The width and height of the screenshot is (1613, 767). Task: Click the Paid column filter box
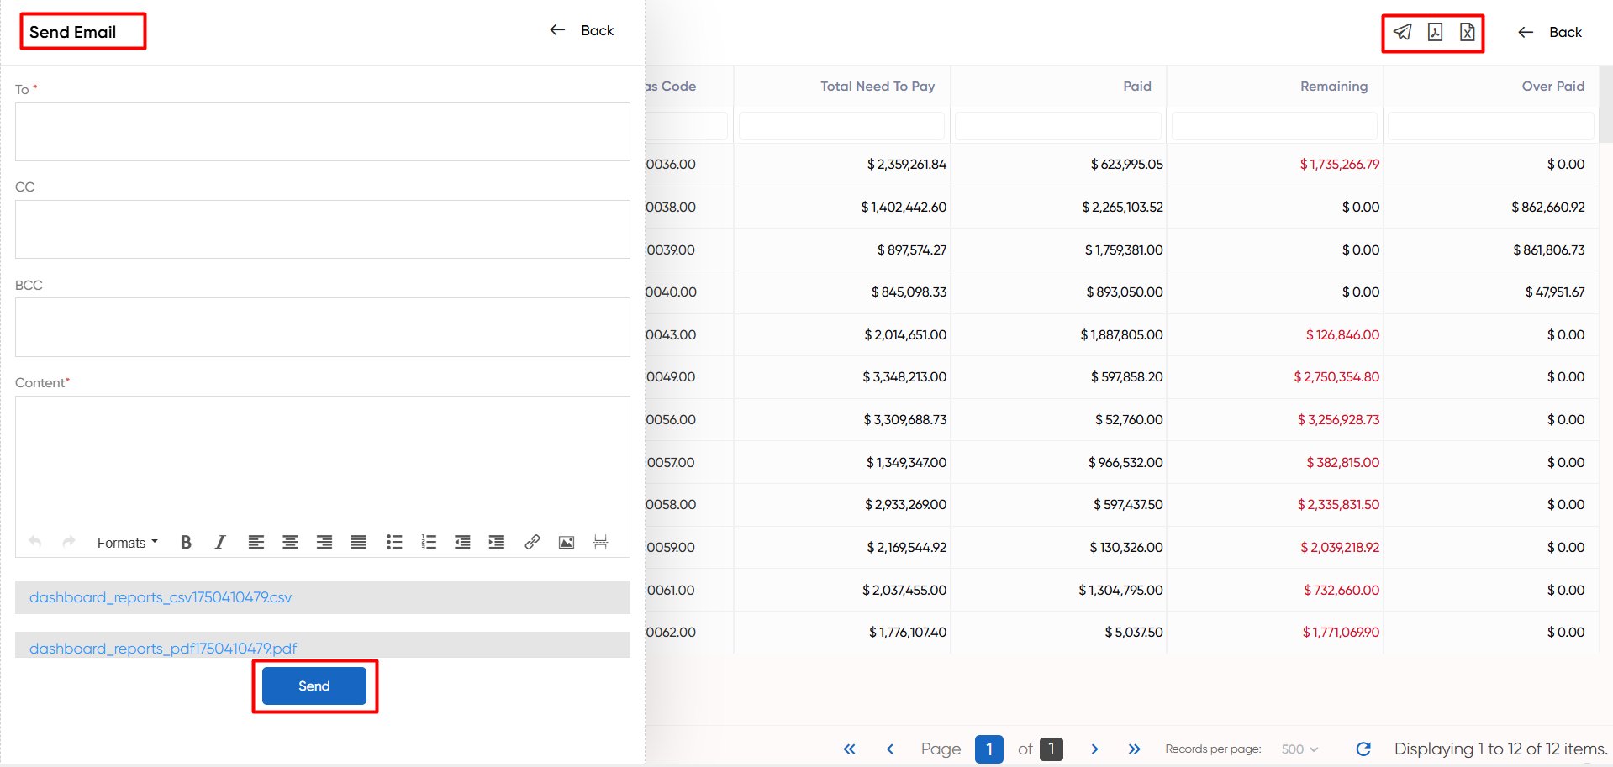click(x=1058, y=126)
